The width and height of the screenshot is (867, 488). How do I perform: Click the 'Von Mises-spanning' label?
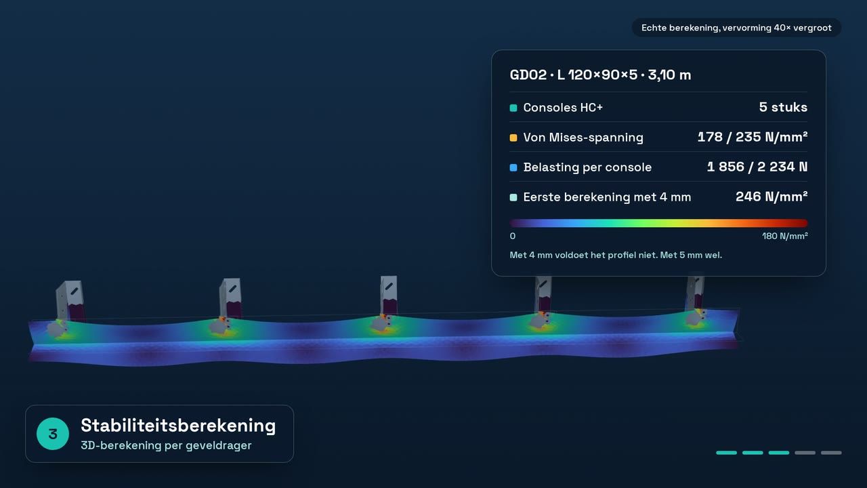pos(583,138)
